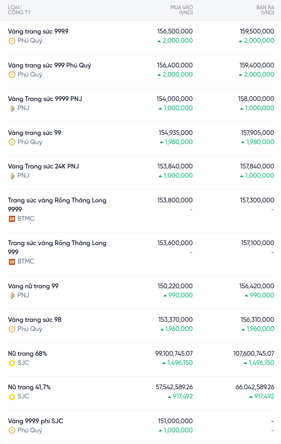Click Phú Quý logo under Vàng 999.9 phi SJC

12,430
